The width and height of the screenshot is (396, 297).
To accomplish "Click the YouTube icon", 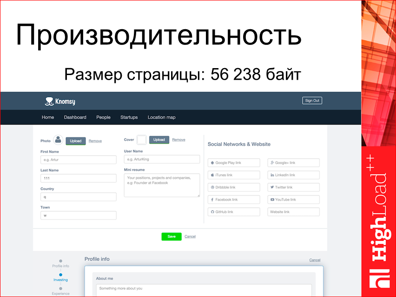I will pos(271,199).
